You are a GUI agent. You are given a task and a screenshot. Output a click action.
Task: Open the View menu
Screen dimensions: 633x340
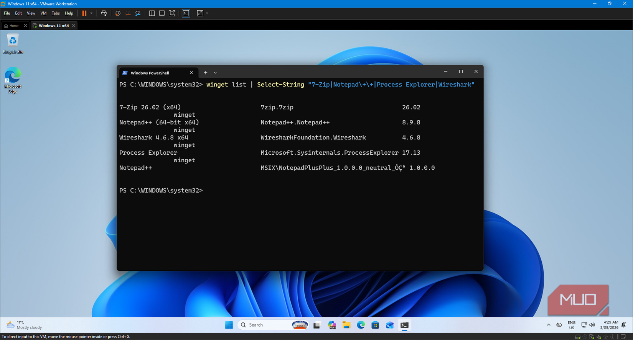coord(31,13)
